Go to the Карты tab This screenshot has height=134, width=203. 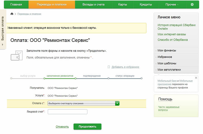[123, 4]
